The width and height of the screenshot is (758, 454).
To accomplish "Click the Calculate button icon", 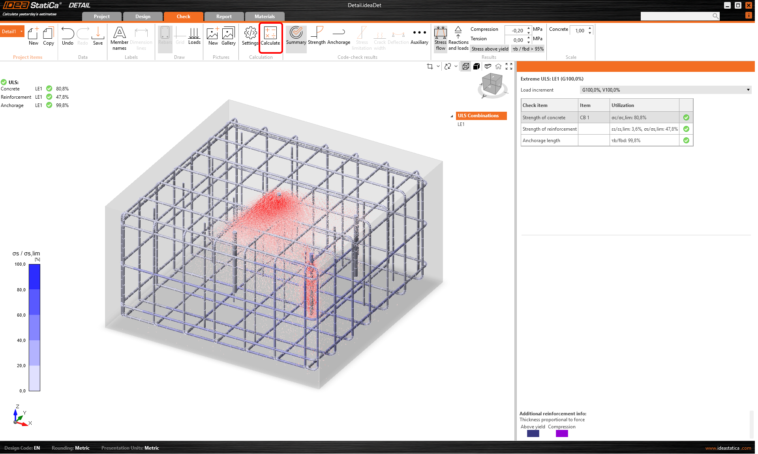I will pyautogui.click(x=270, y=33).
